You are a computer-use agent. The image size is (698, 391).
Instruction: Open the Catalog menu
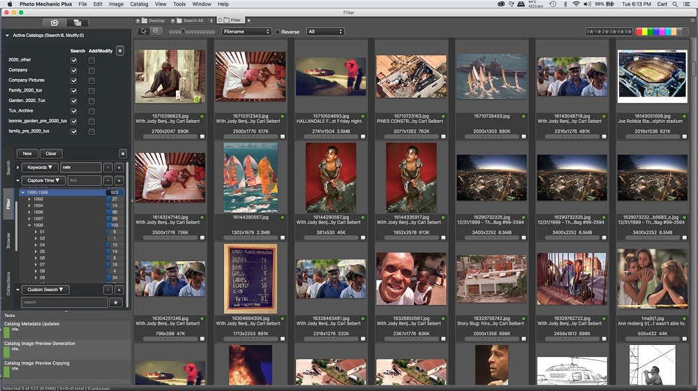coord(139,4)
